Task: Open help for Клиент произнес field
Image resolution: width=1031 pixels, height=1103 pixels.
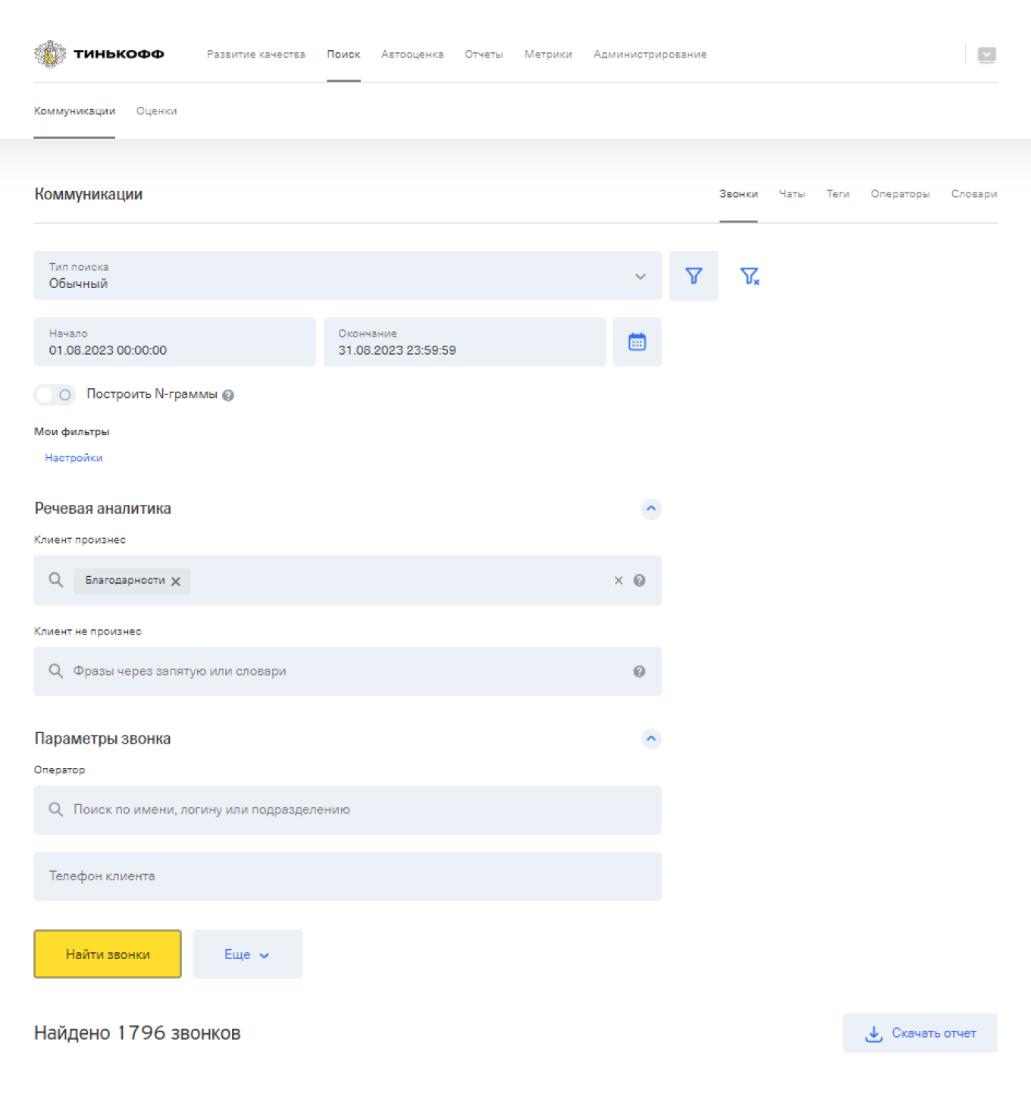Action: click(x=639, y=581)
